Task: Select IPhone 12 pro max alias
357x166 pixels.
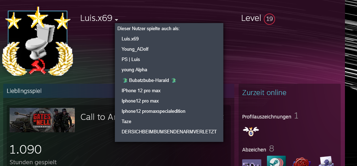Action: [x=141, y=91]
